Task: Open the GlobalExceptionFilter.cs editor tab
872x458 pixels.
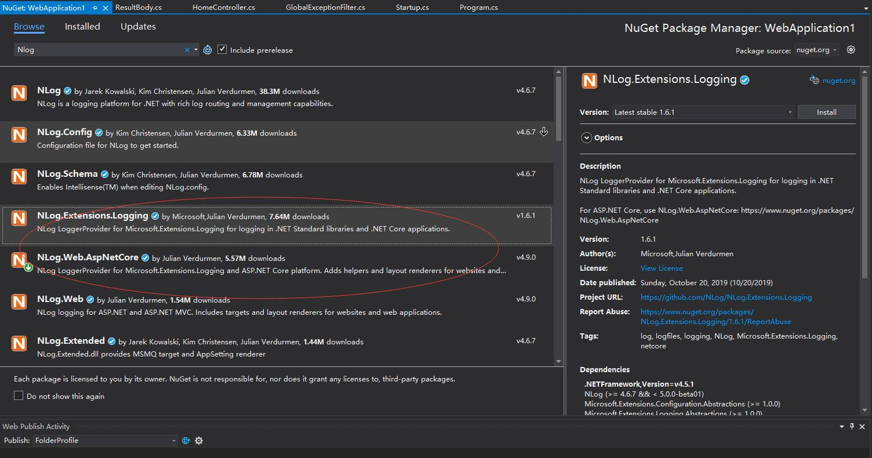Action: 325,8
